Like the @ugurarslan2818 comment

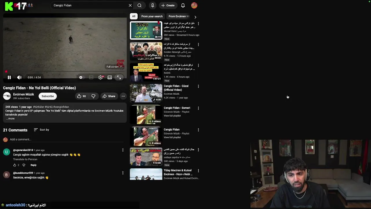point(14,165)
